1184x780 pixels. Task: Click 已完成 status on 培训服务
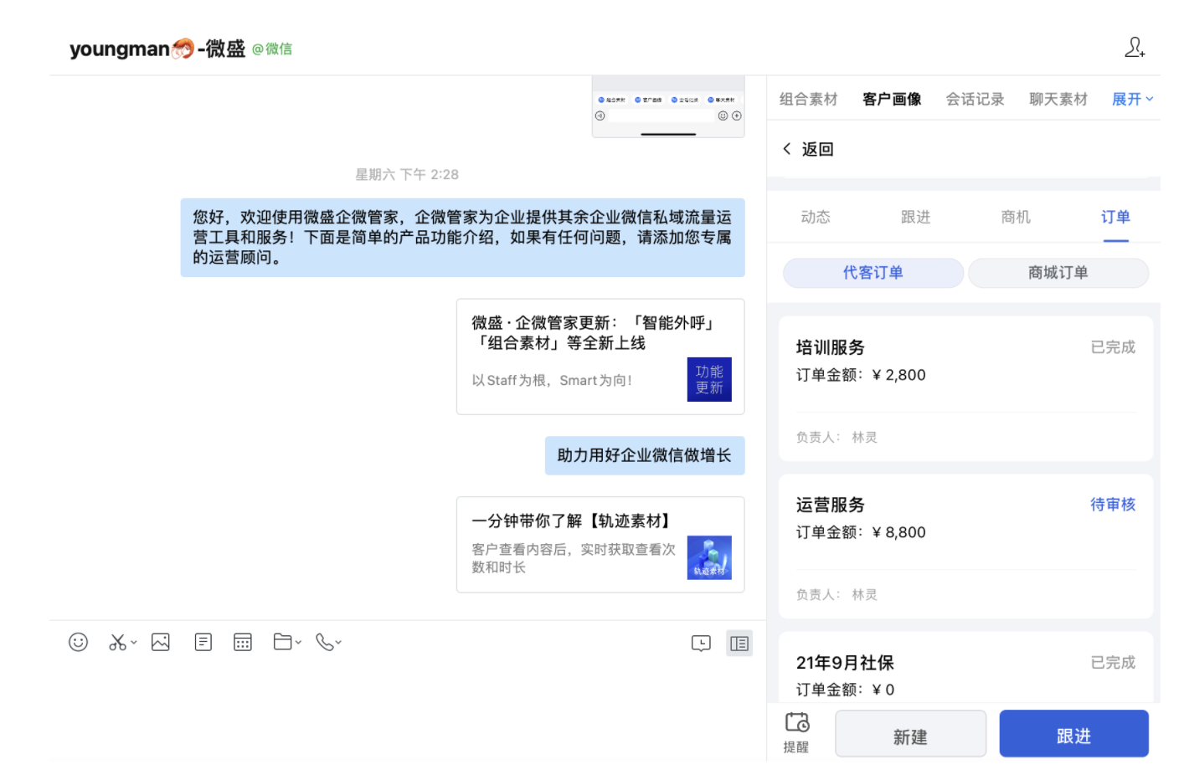click(1113, 347)
